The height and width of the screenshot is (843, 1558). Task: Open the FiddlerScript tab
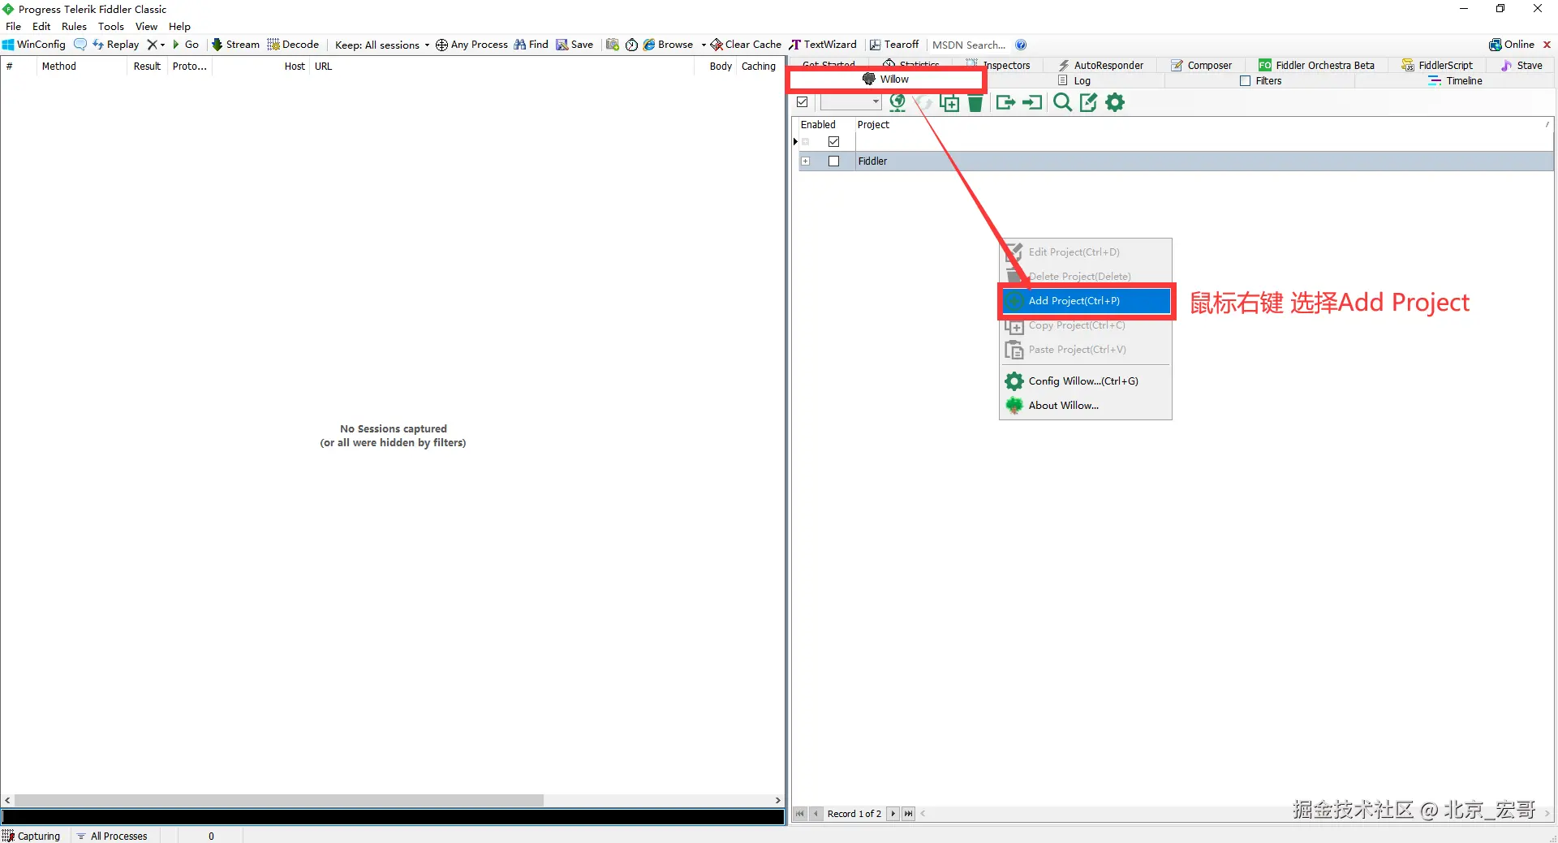click(1437, 66)
